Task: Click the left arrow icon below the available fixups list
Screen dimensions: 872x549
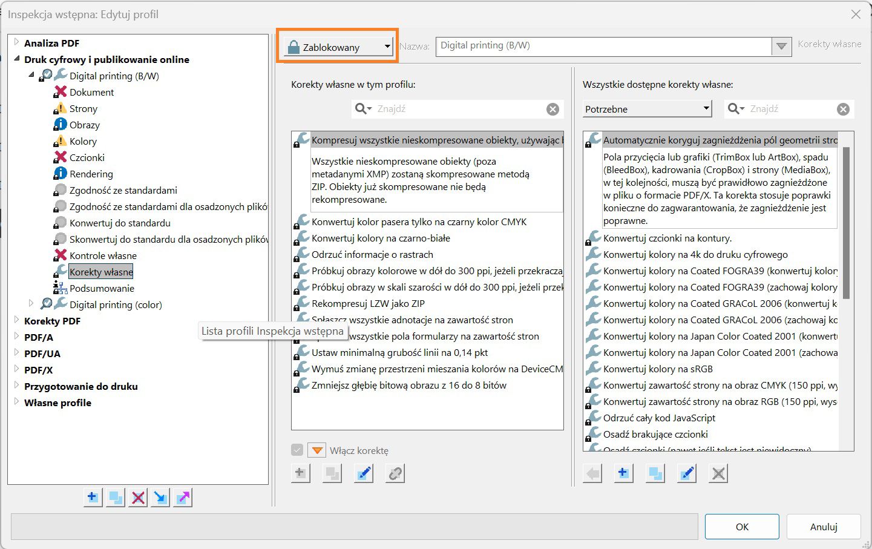Action: (592, 473)
